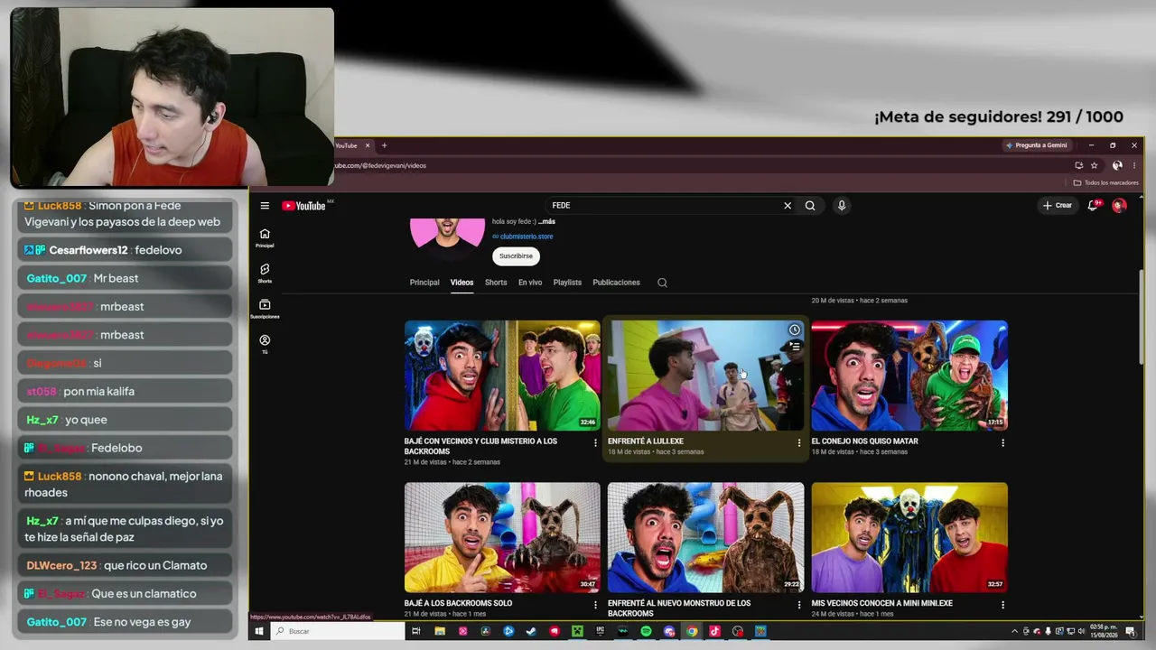Click the BAJÉ A LOS BACKROOMS SOLO title
Viewport: 1156px width, 650px height.
tap(458, 603)
